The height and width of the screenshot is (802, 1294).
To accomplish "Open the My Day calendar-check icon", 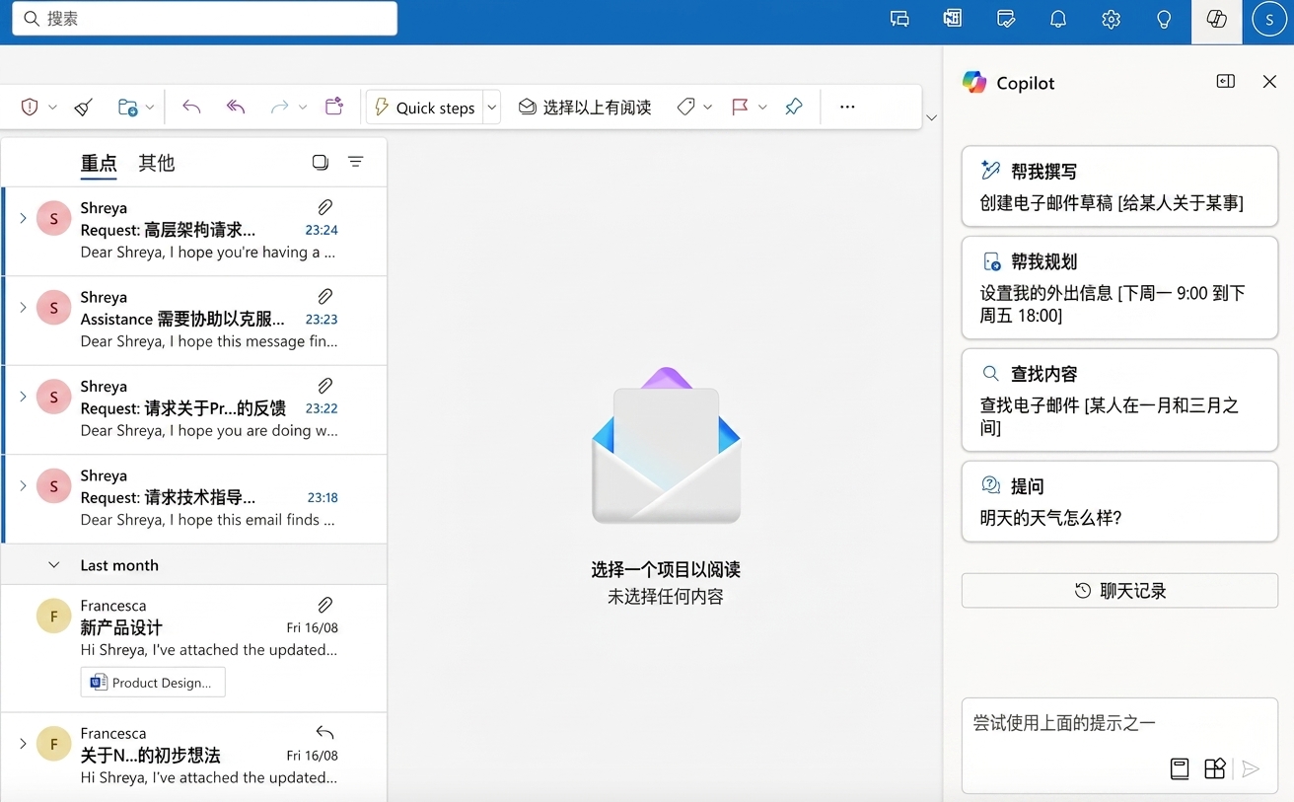I will pyautogui.click(x=1005, y=19).
